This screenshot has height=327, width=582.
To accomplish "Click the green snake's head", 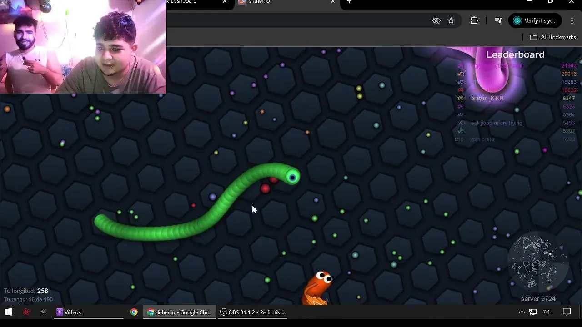I will tap(292, 177).
